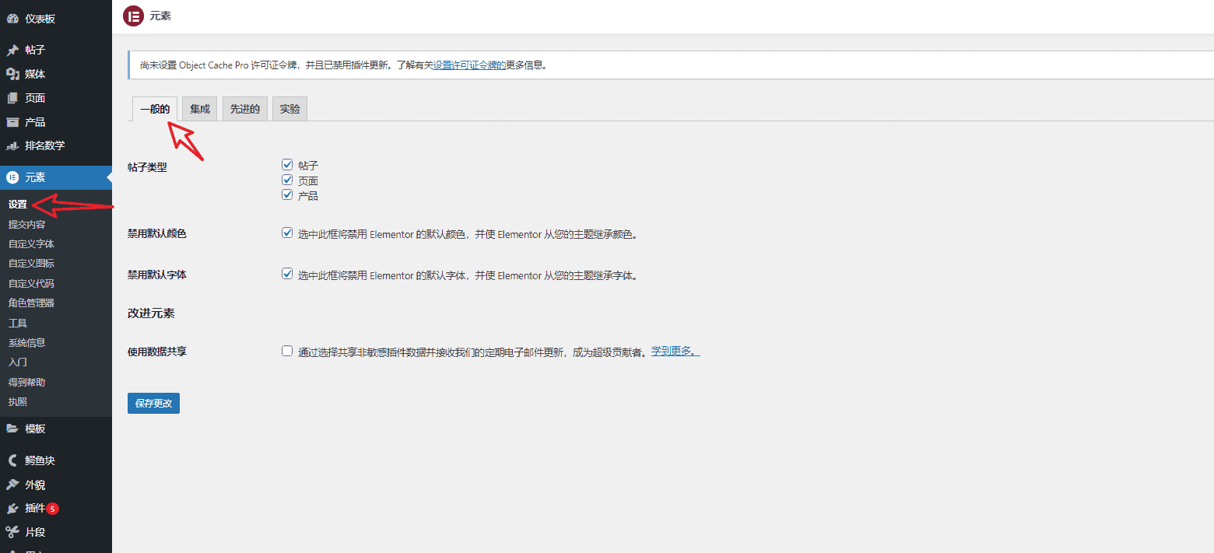Toggle the 禁用默认字体 checkbox
Screen dimensions: 1214x553
point(287,274)
